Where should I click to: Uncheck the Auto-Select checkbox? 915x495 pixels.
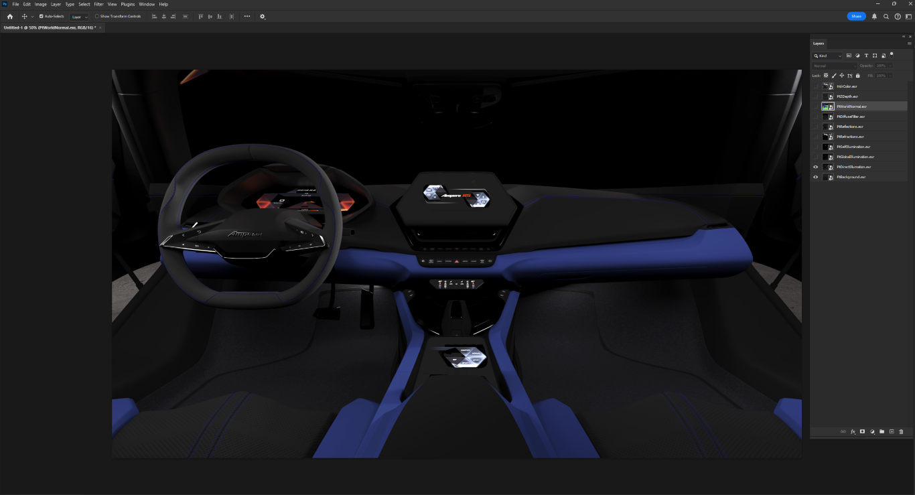pyautogui.click(x=42, y=16)
